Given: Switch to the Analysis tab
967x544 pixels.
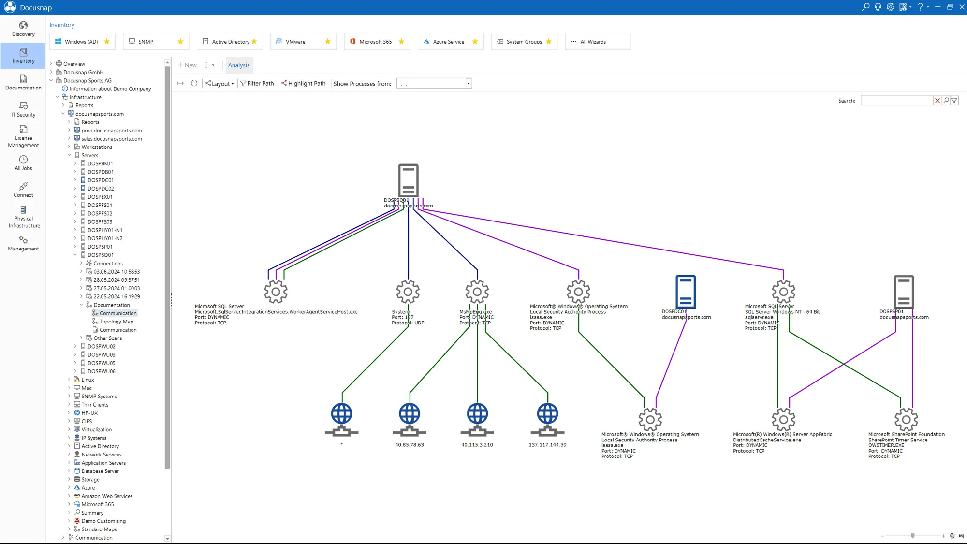Looking at the screenshot, I should tap(239, 65).
